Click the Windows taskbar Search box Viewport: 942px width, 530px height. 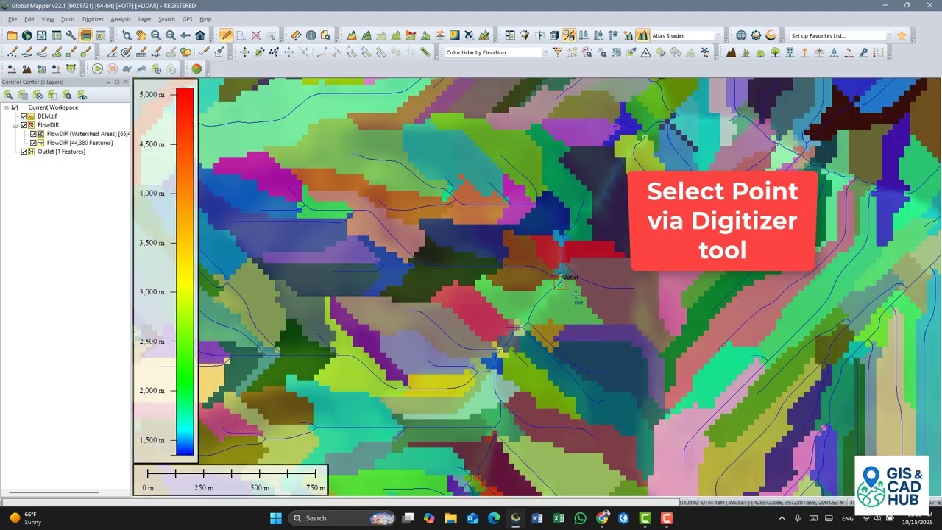[x=342, y=518]
